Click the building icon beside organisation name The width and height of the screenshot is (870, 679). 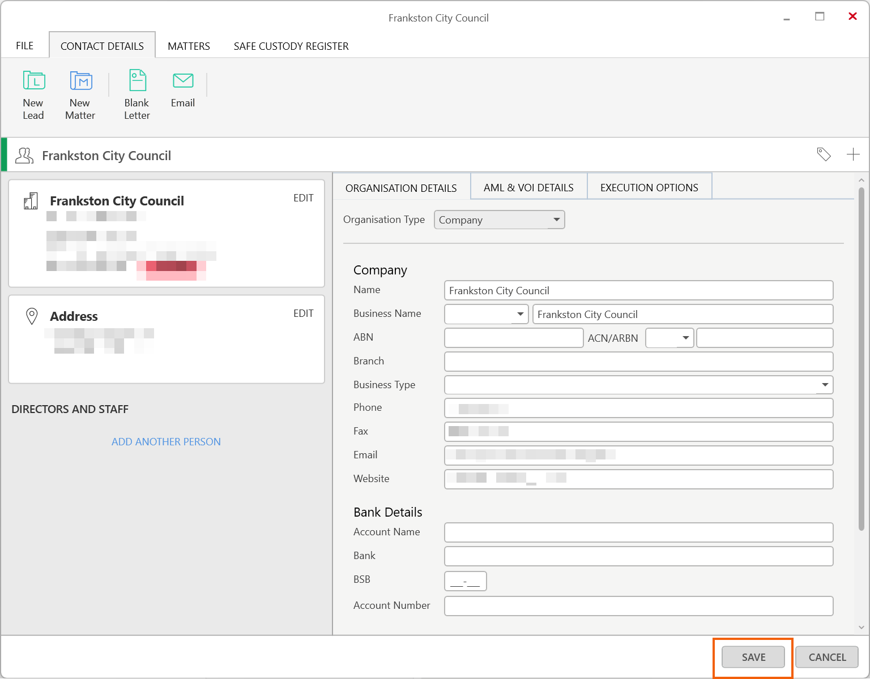(x=31, y=201)
